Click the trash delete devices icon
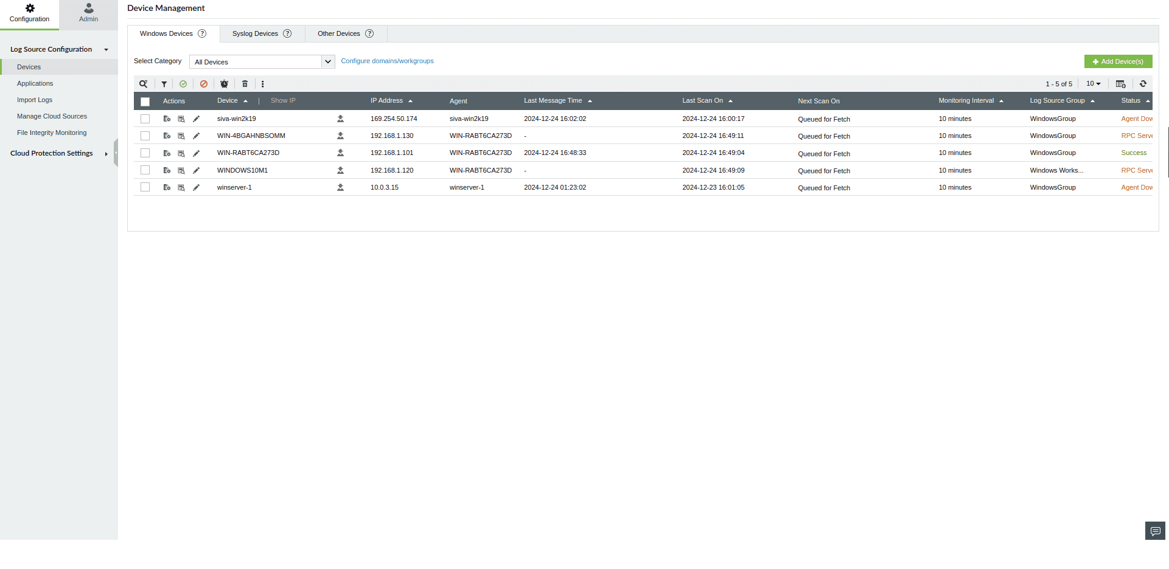The height and width of the screenshot is (569, 1169). point(245,84)
